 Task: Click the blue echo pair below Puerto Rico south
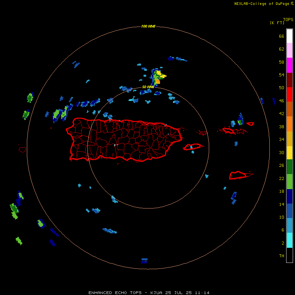click(x=144, y=261)
